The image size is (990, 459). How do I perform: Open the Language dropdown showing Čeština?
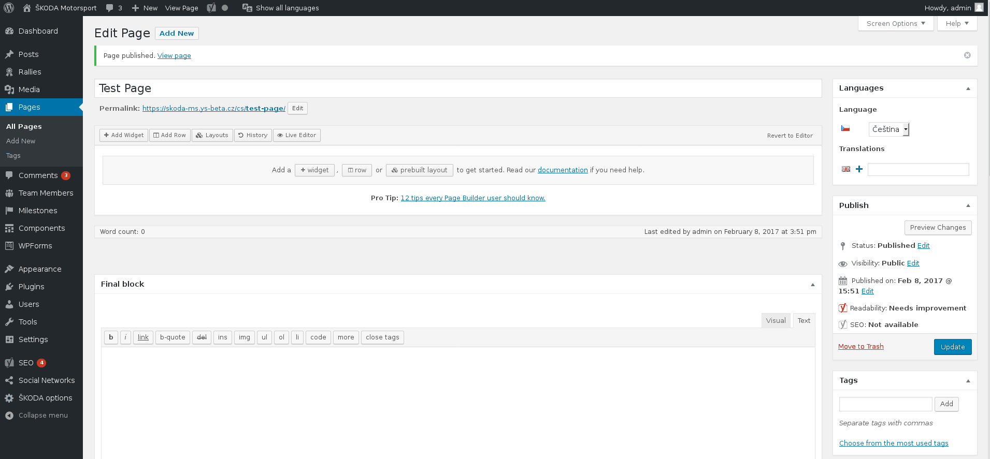[889, 129]
